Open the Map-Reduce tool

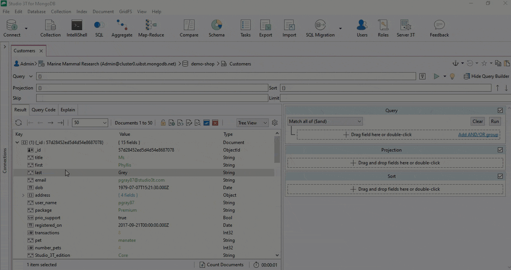[151, 29]
